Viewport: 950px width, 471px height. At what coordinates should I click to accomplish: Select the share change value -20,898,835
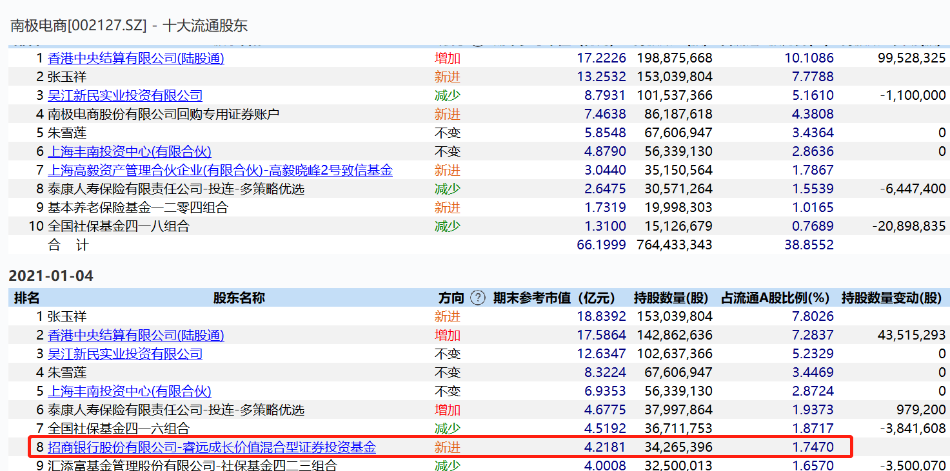pyautogui.click(x=909, y=226)
